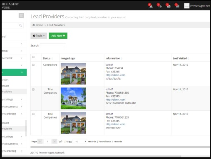Click the sidebar search input box
This screenshot has width=211, height=159.
tap(12, 25)
